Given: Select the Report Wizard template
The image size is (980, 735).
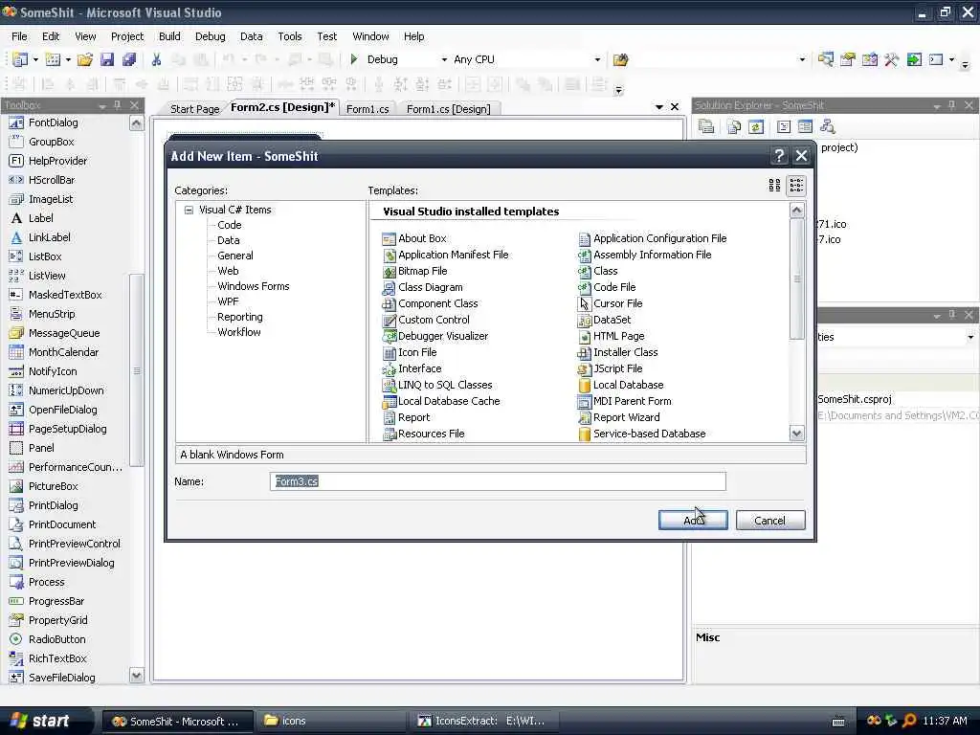Looking at the screenshot, I should click(x=619, y=417).
